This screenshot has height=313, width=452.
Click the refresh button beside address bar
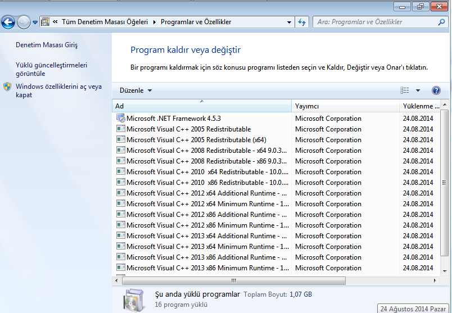coord(302,22)
